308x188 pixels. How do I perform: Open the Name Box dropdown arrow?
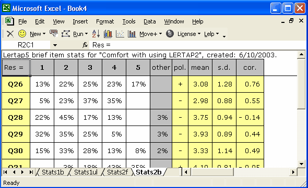point(55,45)
